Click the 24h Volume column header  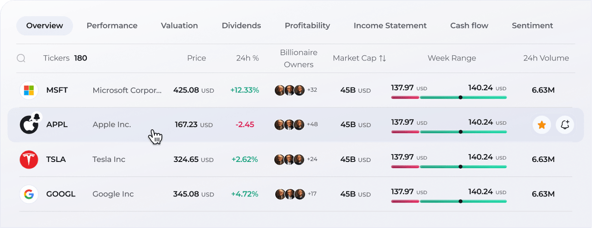click(546, 58)
